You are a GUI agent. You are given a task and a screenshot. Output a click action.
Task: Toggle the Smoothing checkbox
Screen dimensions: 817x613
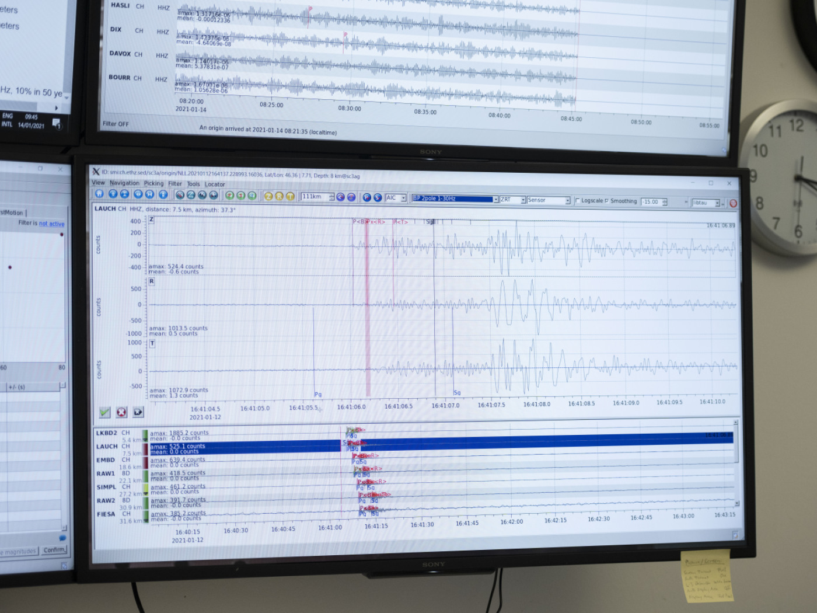[606, 201]
